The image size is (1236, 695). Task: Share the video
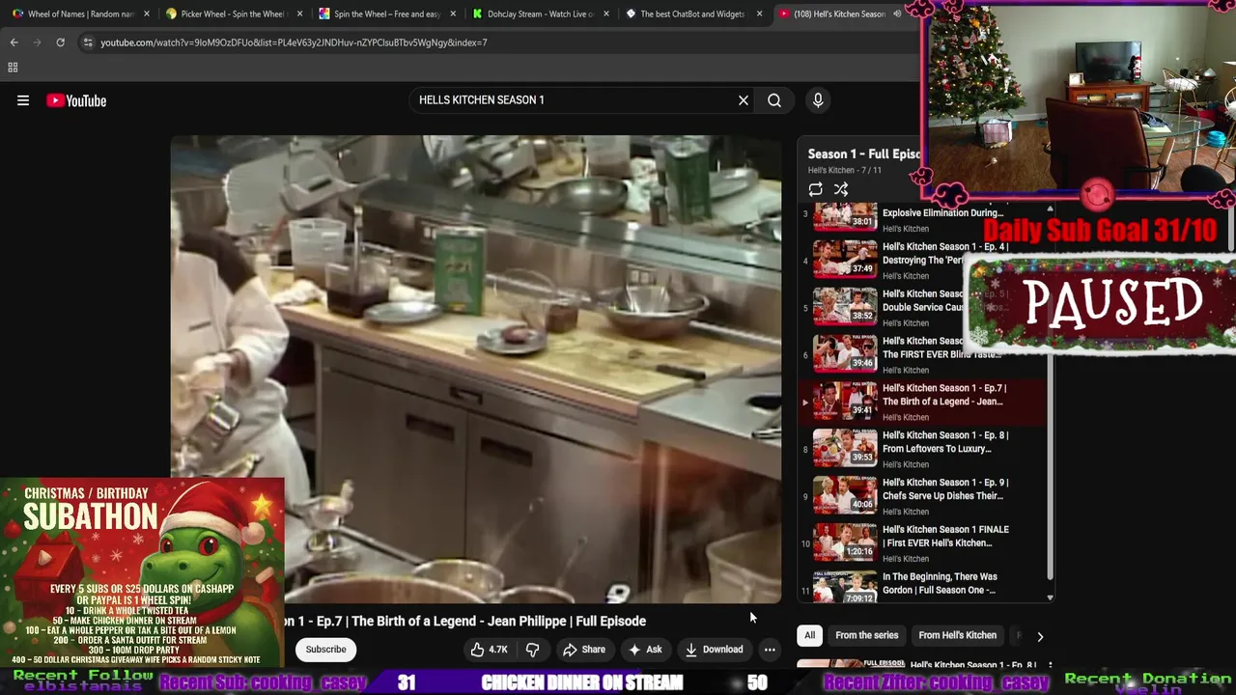click(x=584, y=650)
